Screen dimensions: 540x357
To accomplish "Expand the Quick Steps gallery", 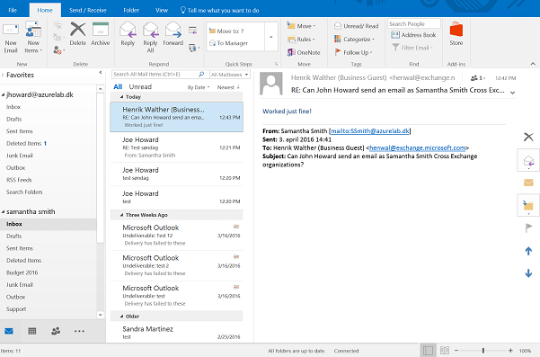I will coord(271,37).
